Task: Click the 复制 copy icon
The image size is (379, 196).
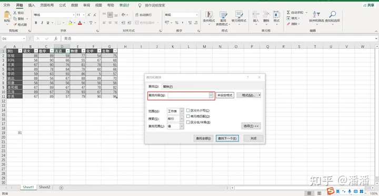Action: (x=15, y=18)
